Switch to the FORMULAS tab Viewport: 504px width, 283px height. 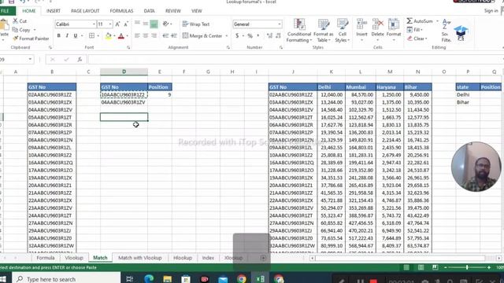(x=121, y=11)
